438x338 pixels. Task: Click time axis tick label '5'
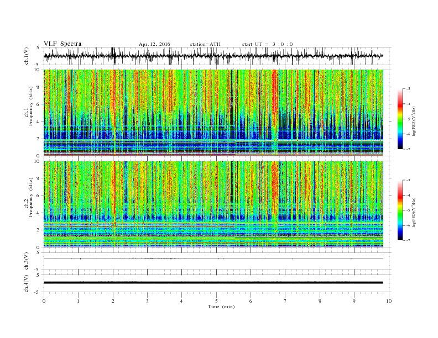click(x=216, y=301)
